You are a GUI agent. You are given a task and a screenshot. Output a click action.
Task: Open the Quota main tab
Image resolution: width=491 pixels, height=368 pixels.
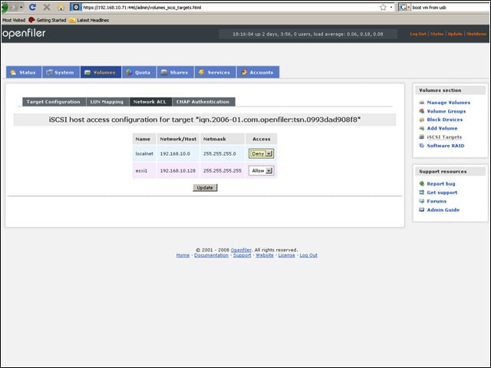pyautogui.click(x=139, y=72)
